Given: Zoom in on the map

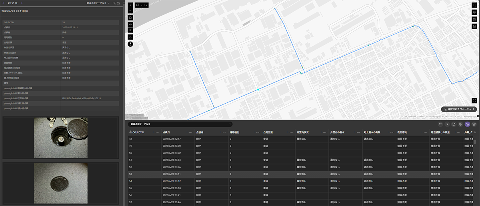Looking at the screenshot, I should tap(130, 5).
